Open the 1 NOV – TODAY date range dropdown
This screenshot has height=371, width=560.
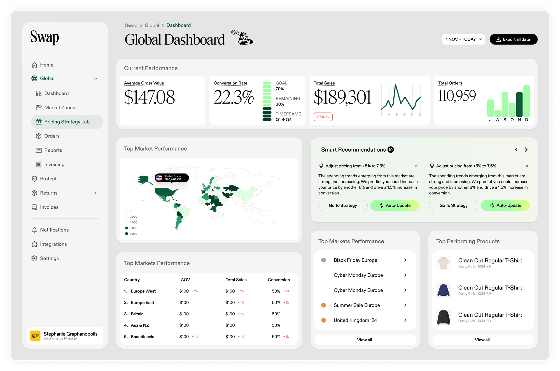click(x=463, y=39)
